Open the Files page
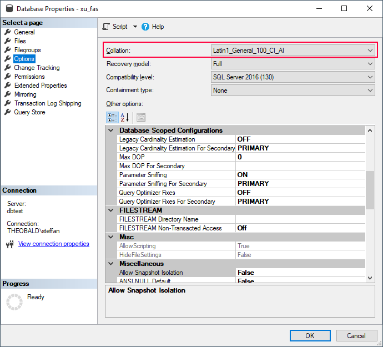 [20, 41]
